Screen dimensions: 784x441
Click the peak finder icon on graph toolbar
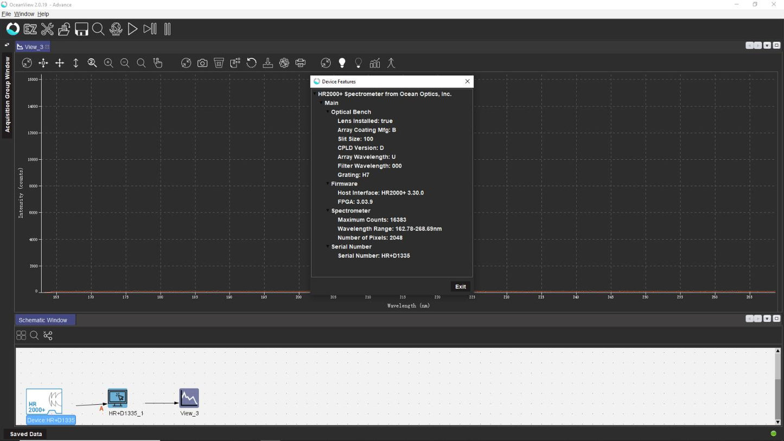coord(391,63)
